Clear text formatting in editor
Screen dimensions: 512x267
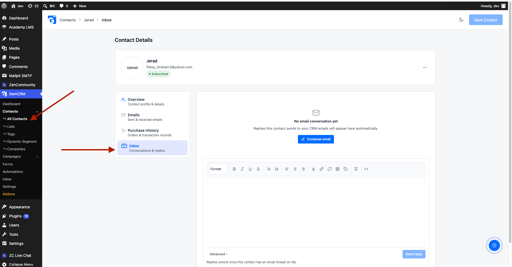[356, 169]
